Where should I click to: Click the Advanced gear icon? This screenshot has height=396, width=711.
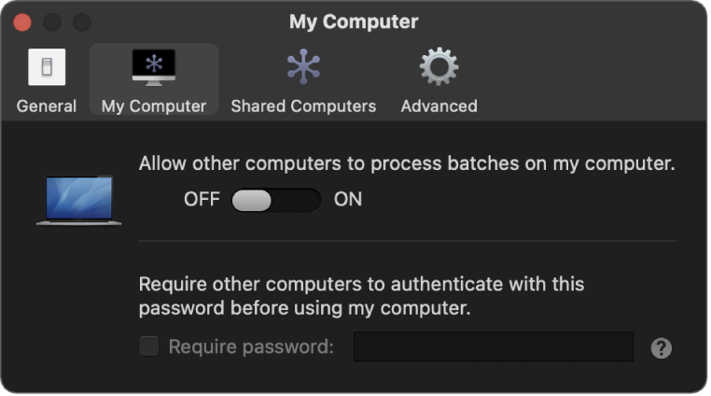(439, 67)
